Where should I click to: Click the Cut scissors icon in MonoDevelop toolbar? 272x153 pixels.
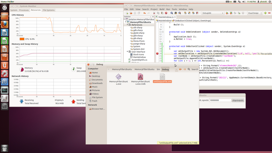[x=154, y=13]
